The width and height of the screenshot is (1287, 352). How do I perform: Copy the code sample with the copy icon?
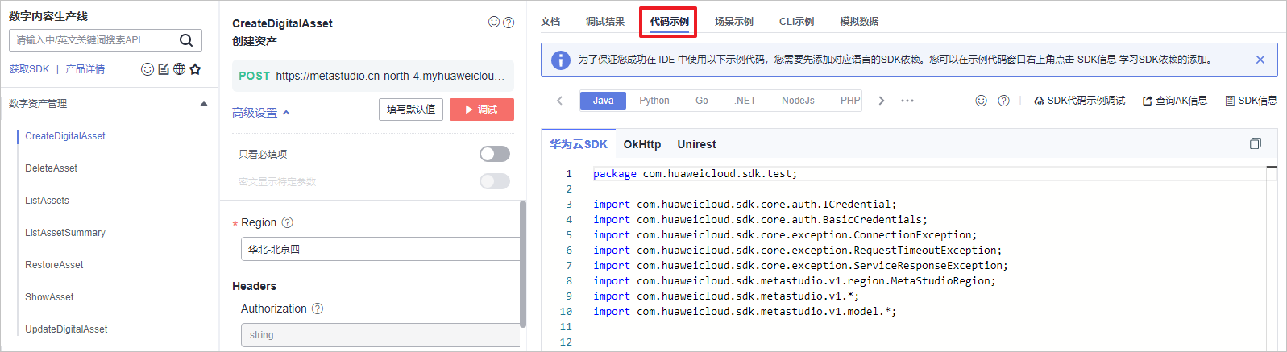[x=1255, y=143]
